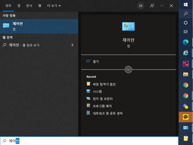Select the 모두 tab
The width and height of the screenshot is (193, 145).
click(x=8, y=6)
